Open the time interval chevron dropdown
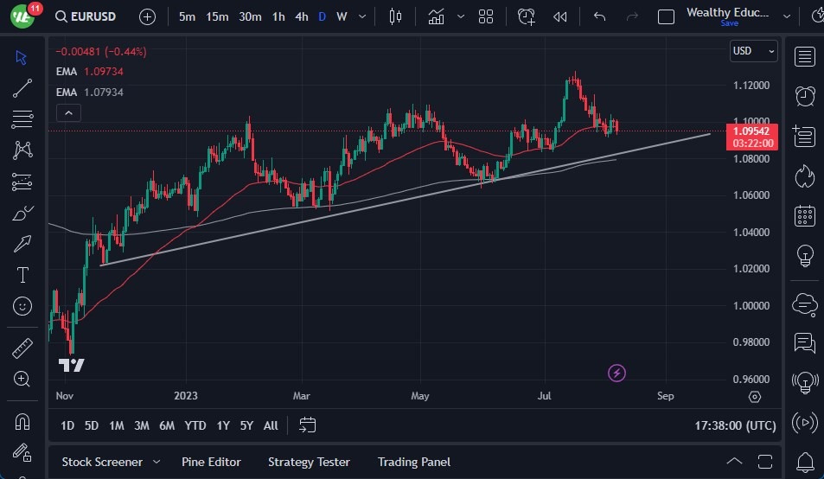The width and height of the screenshot is (824, 479). coord(361,16)
